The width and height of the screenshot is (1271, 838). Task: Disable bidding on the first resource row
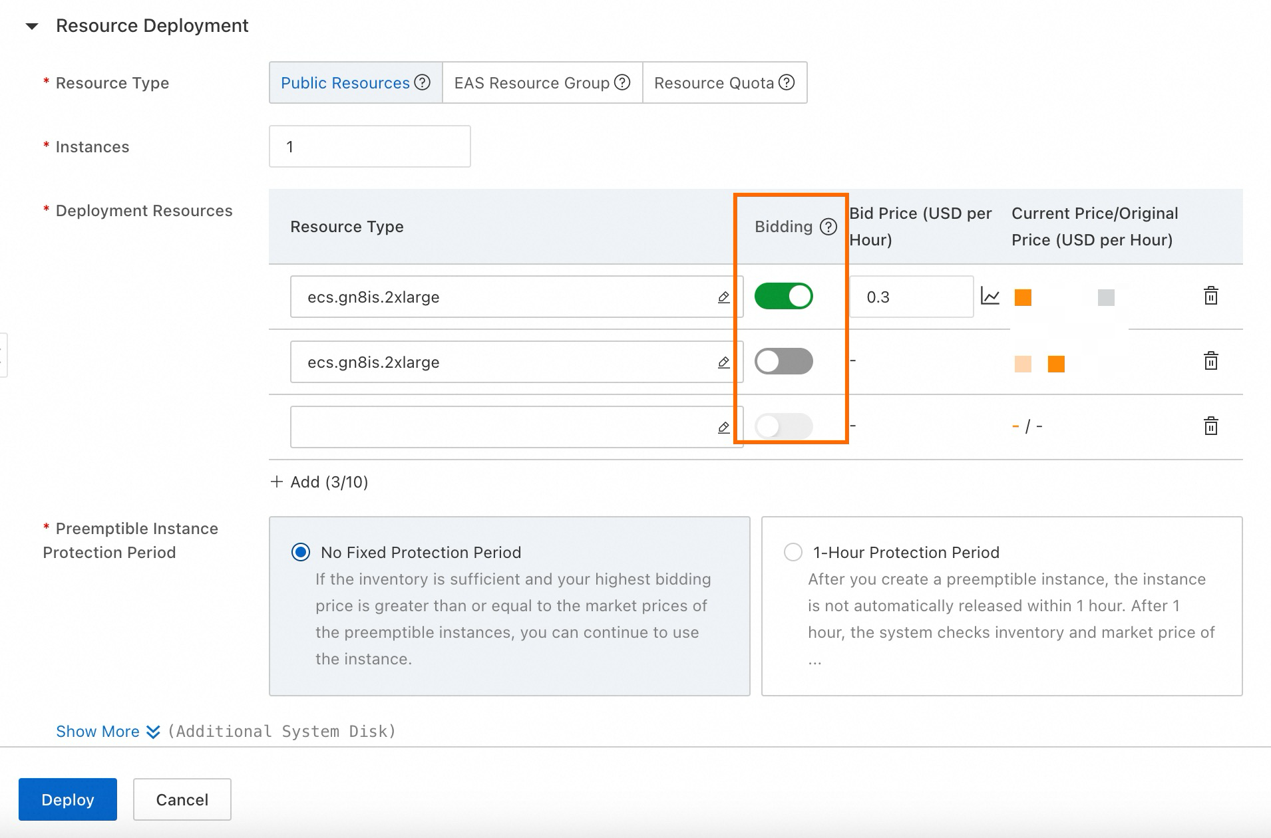click(x=783, y=296)
